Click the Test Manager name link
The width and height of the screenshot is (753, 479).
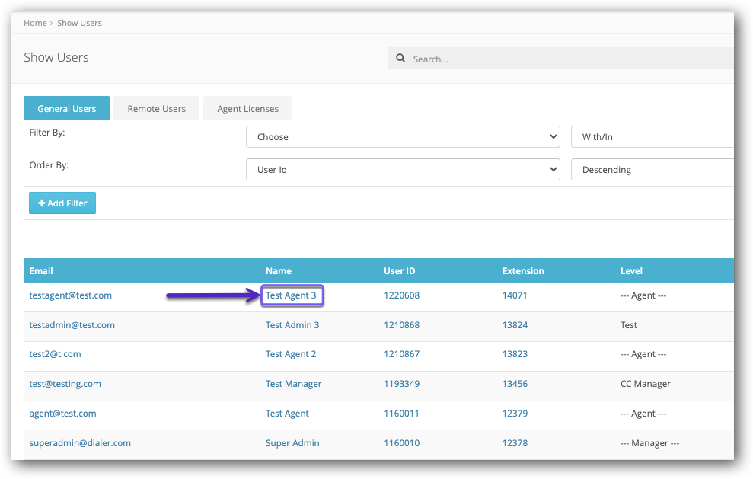tap(293, 384)
